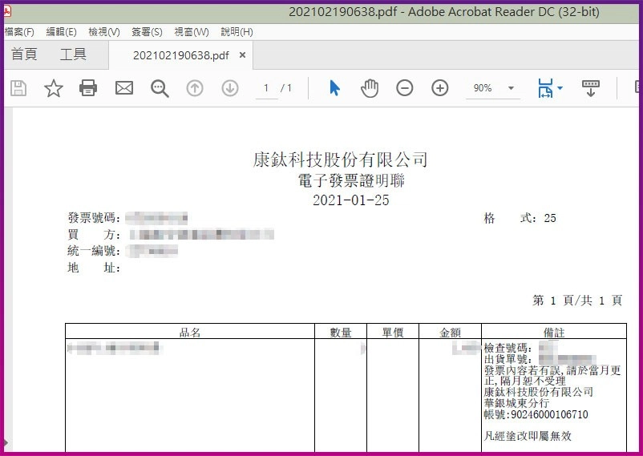
Task: Click the 檢查號碼 text in remarks
Action: coord(508,348)
